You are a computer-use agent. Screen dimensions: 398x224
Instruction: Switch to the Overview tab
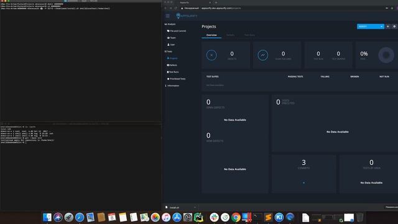(211, 35)
